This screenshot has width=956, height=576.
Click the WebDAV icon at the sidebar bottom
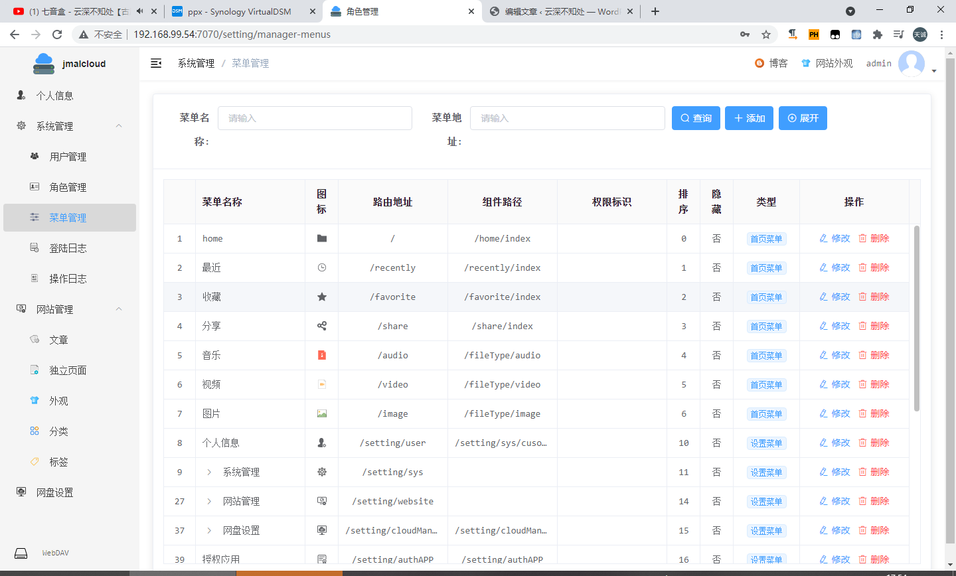(20, 553)
